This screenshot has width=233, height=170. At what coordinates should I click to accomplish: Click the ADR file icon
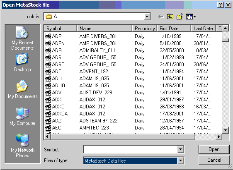[x=48, y=50]
